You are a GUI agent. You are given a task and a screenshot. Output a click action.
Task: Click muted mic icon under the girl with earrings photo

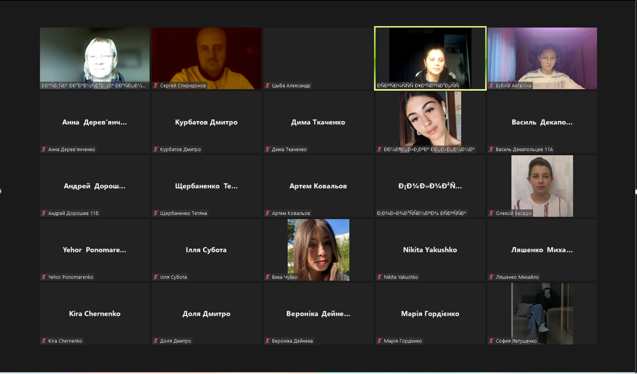tap(379, 149)
